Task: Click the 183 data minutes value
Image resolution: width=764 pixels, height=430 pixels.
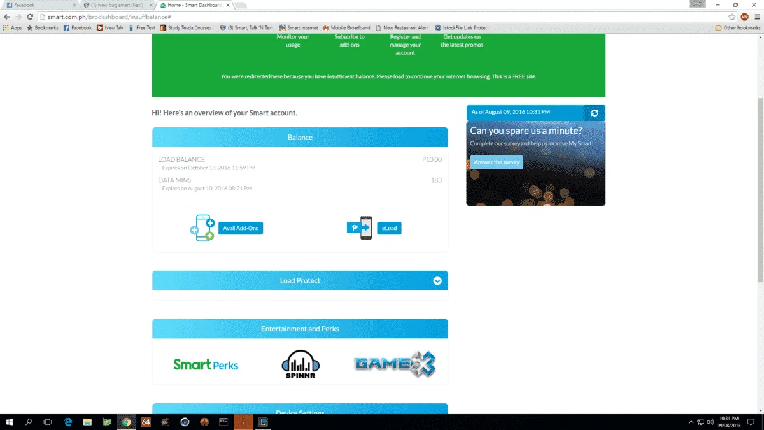Action: pos(436,180)
